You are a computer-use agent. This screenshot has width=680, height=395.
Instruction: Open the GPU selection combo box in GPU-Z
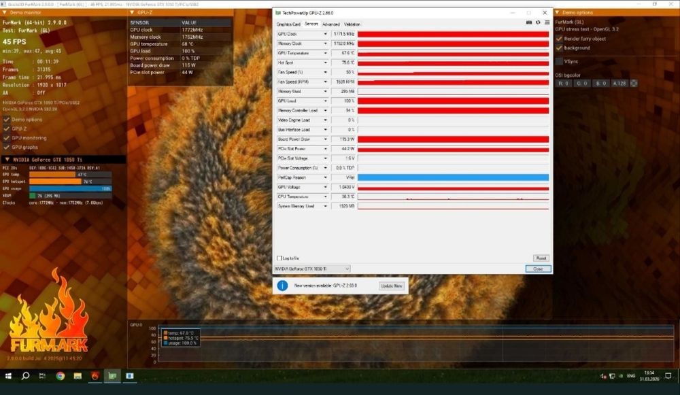click(312, 269)
